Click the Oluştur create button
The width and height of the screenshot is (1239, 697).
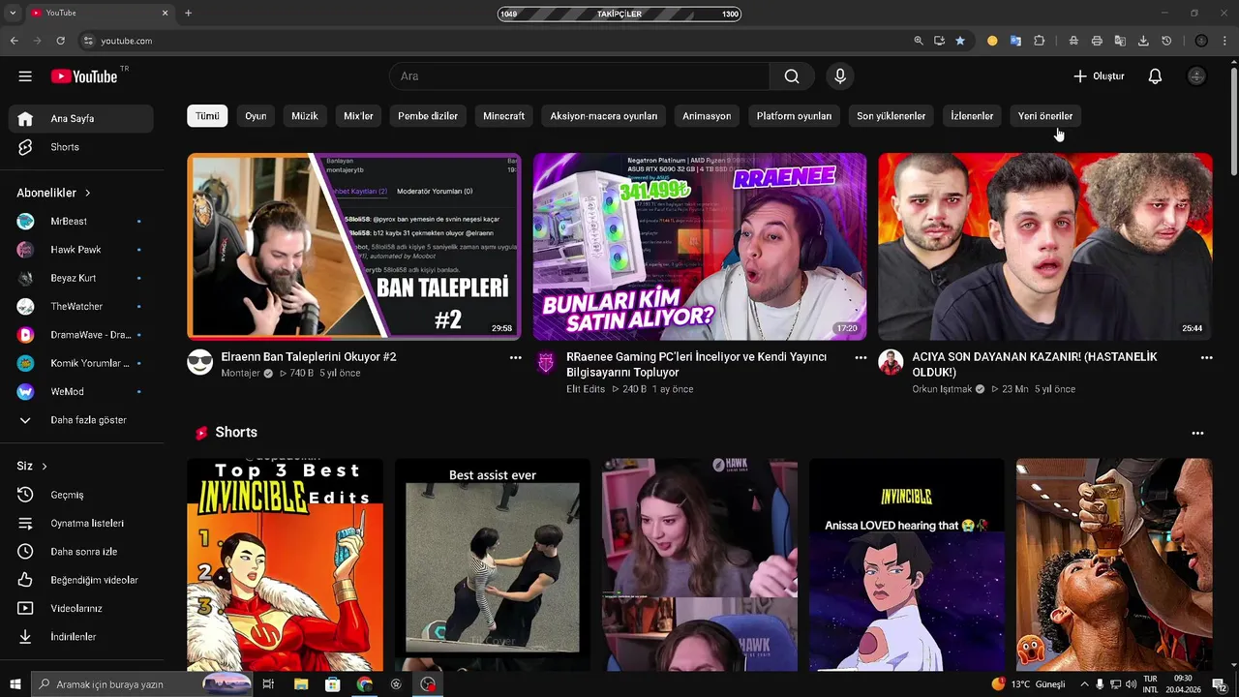(1099, 76)
